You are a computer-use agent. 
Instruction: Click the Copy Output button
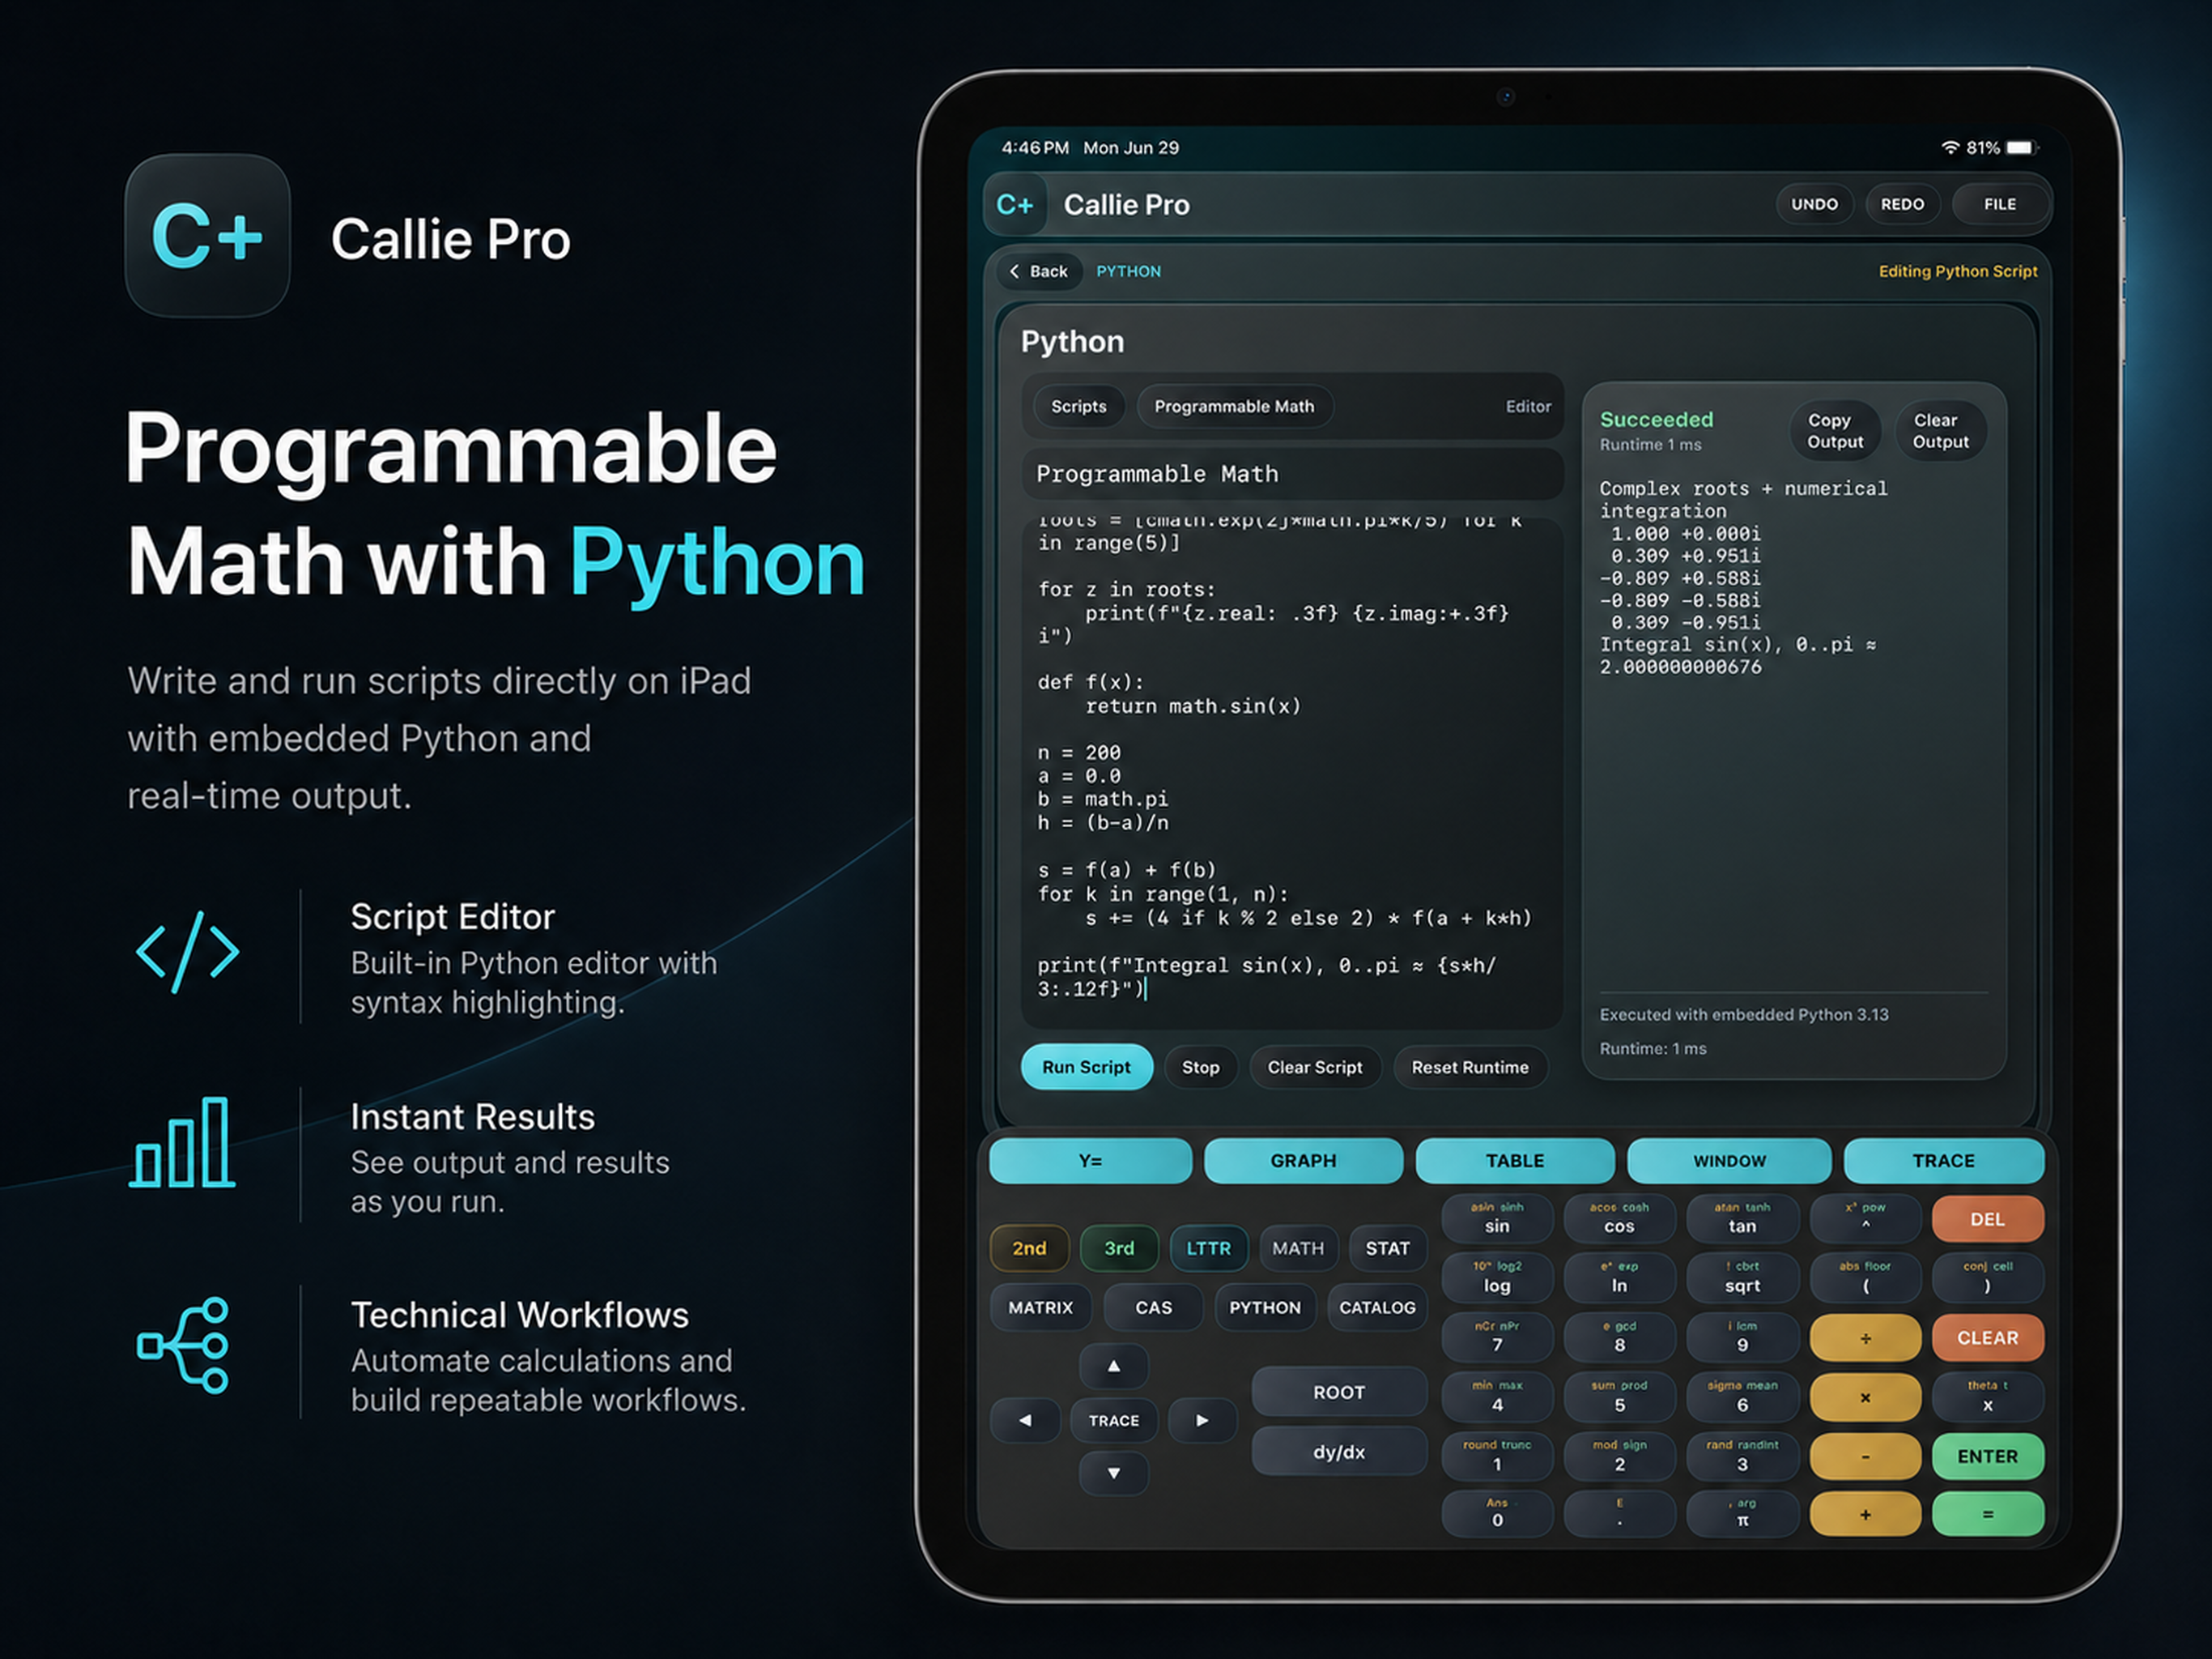1835,431
